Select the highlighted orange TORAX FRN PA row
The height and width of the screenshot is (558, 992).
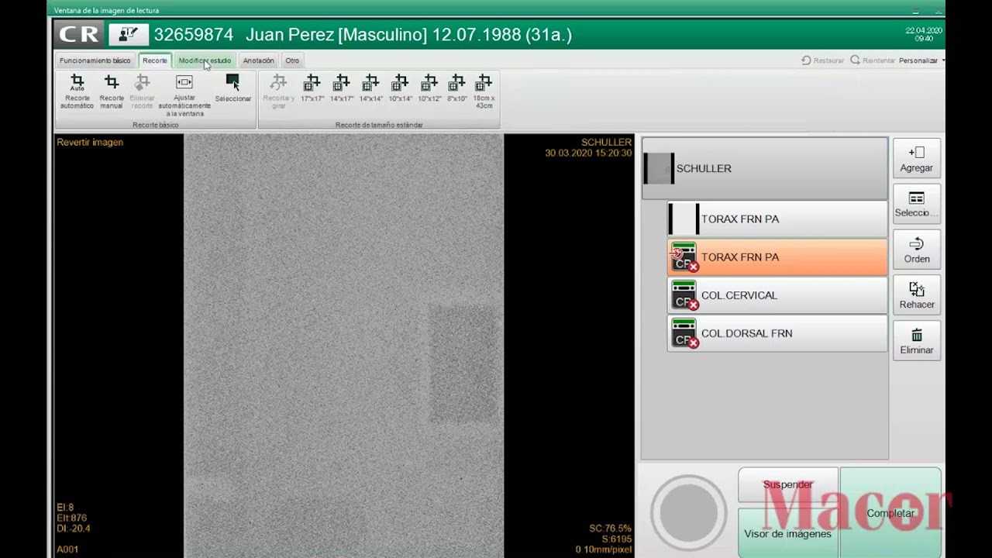coord(777,257)
